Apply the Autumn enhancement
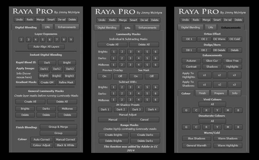 (191, 61)
